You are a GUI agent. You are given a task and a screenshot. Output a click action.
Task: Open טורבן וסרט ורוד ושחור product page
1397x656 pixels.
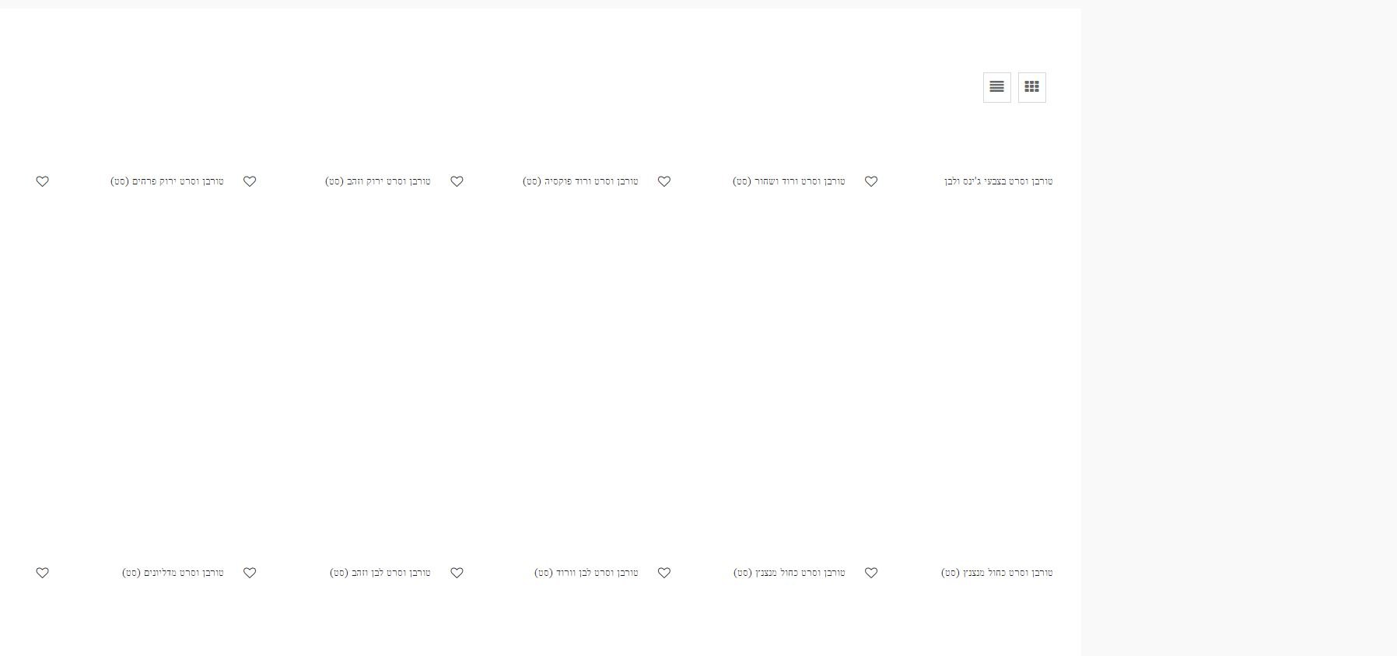tap(788, 181)
